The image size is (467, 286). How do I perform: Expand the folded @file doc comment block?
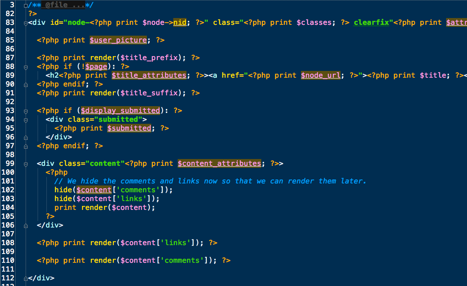pos(26,5)
